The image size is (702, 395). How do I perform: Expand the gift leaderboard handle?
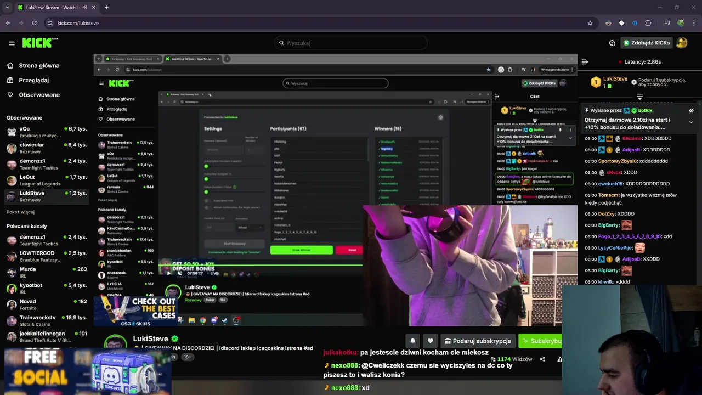[x=639, y=97]
